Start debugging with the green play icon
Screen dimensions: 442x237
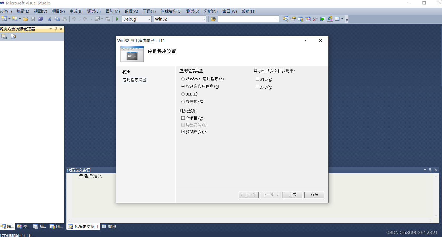tap(117, 19)
